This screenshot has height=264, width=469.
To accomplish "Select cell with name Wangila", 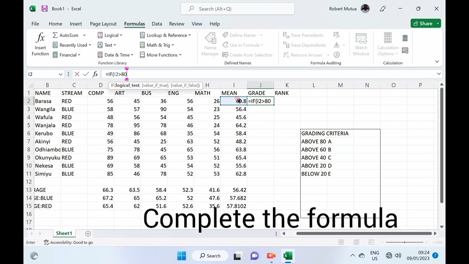I will (47, 109).
